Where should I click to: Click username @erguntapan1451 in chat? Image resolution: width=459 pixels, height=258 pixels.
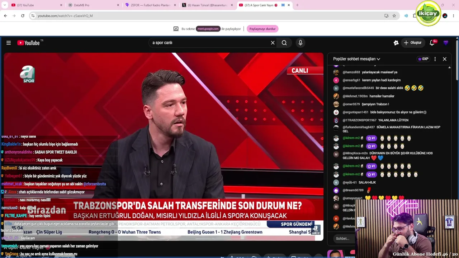coord(355,112)
